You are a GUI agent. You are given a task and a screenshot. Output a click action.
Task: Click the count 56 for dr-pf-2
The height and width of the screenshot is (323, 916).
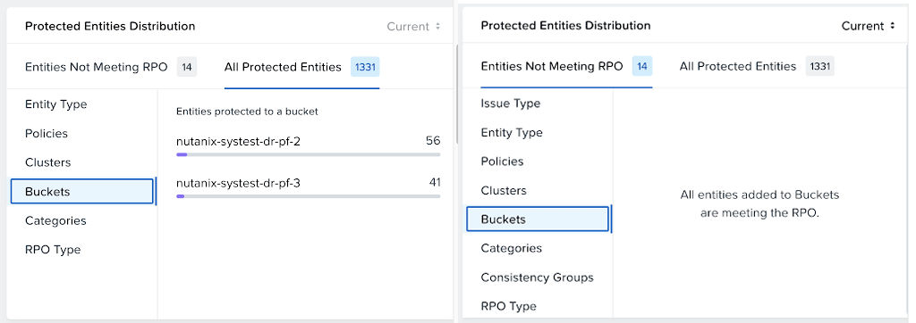tap(433, 140)
